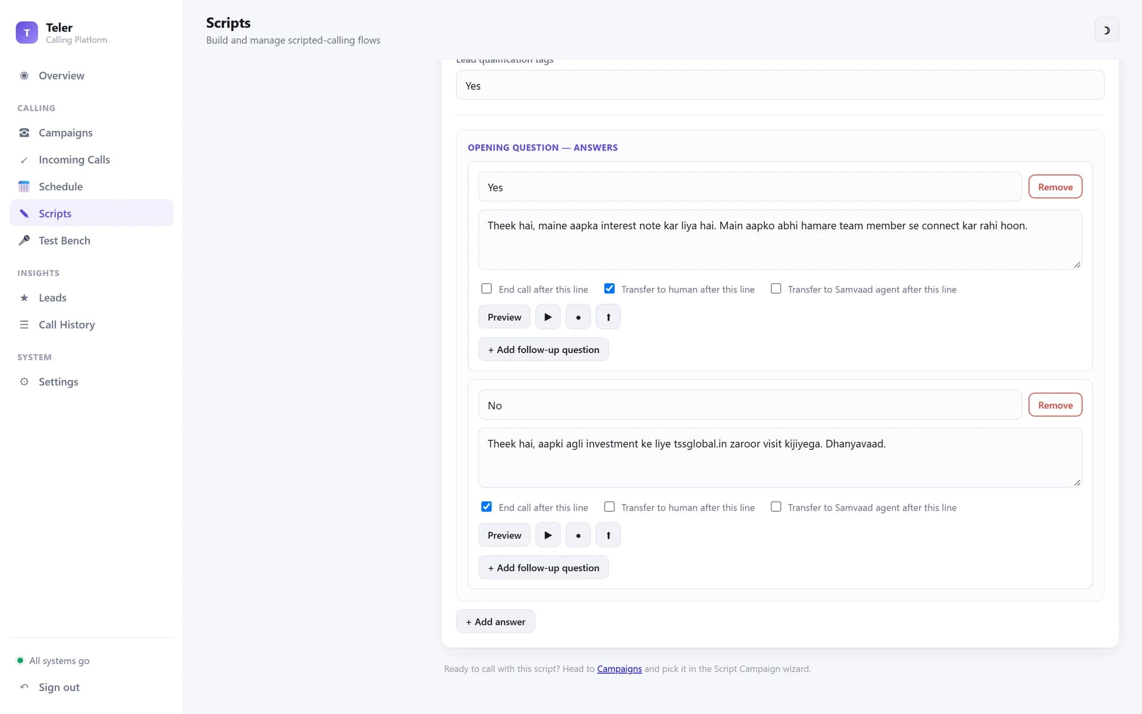Uncheck Transfer to human for Yes answer
This screenshot has width=1142, height=714.
pyautogui.click(x=609, y=289)
